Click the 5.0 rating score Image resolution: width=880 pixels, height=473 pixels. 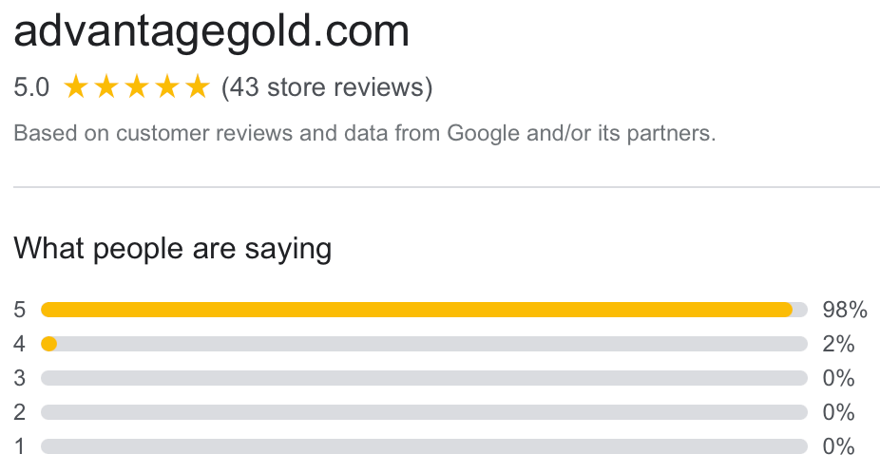coord(31,87)
